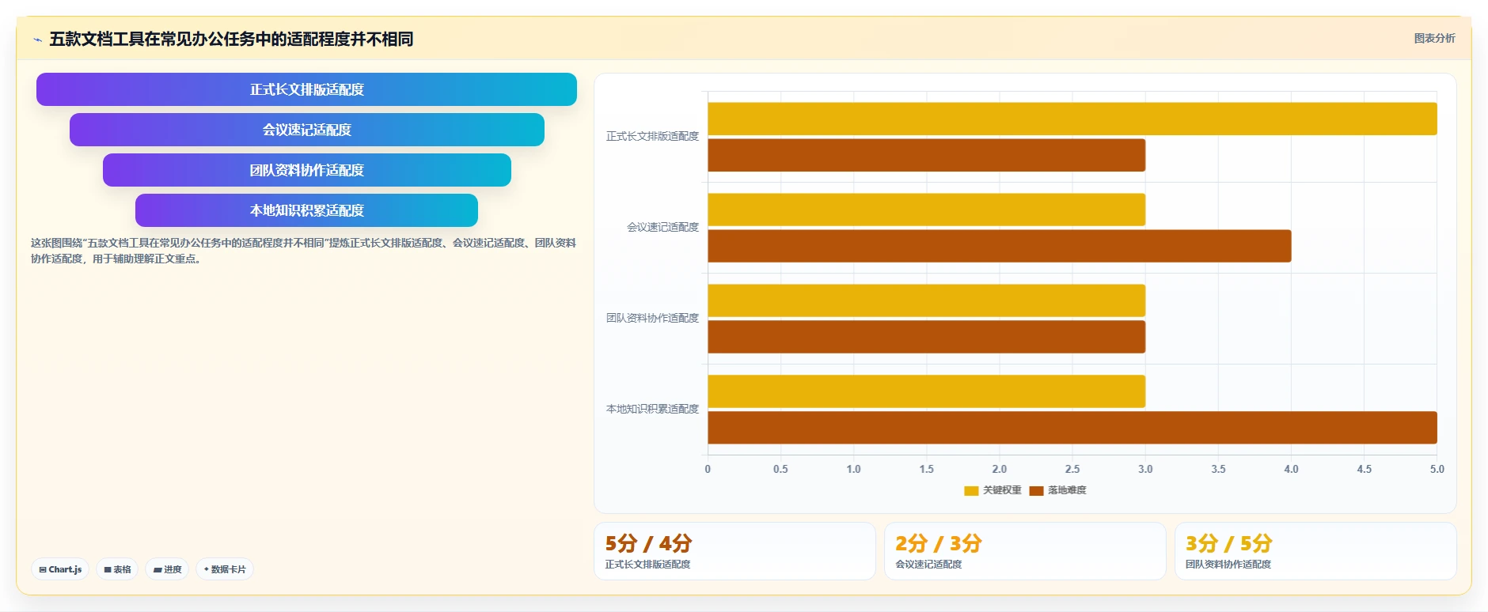Click the 5分 / 4分 score value
Image resolution: width=1488 pixels, height=612 pixels.
click(648, 544)
